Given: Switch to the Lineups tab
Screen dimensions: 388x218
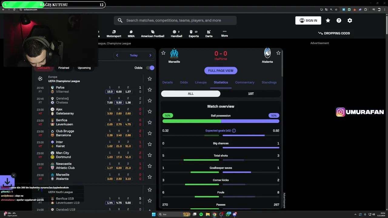Looking at the screenshot, I should 201,82.
